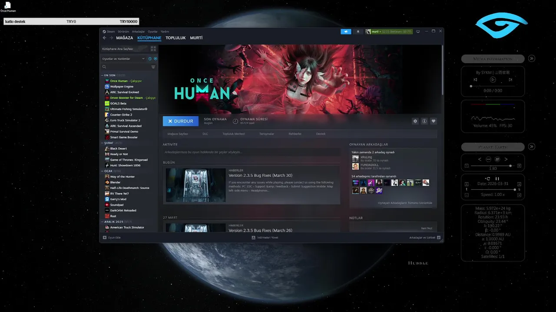The width and height of the screenshot is (556, 312).
Task: Open the Yardım menu
Action: [x=165, y=32]
